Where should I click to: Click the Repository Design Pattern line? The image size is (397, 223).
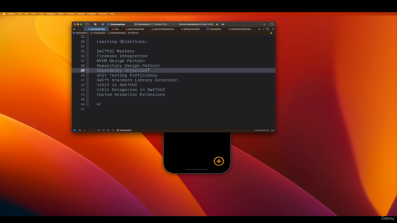[128, 66]
